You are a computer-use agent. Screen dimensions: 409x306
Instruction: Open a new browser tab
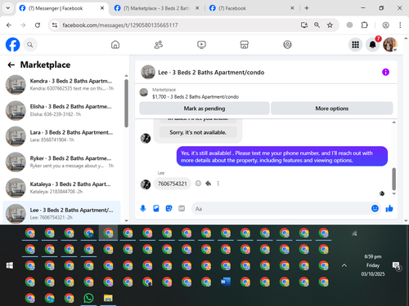307,8
